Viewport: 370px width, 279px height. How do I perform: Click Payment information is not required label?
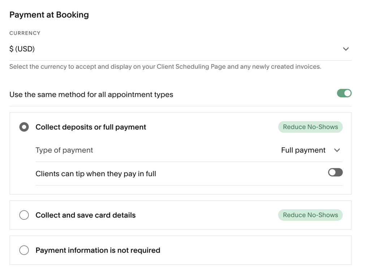98,250
